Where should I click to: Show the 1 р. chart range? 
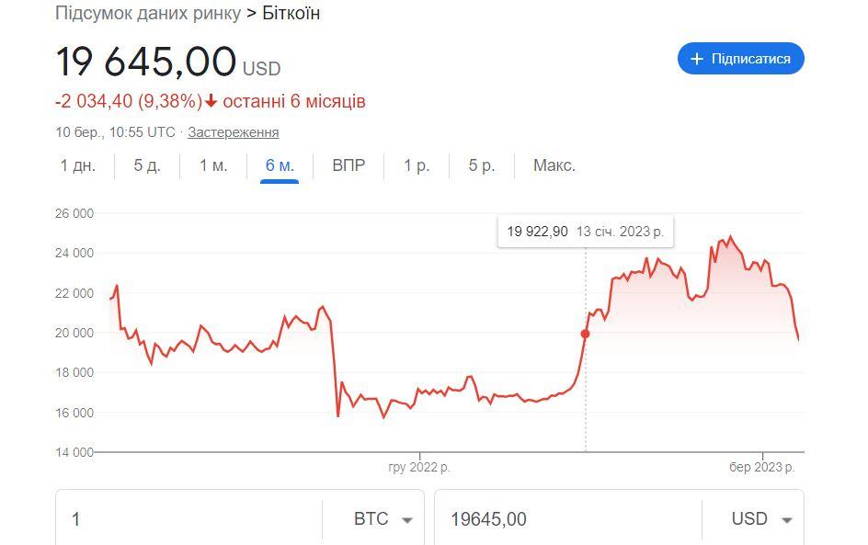tap(417, 165)
